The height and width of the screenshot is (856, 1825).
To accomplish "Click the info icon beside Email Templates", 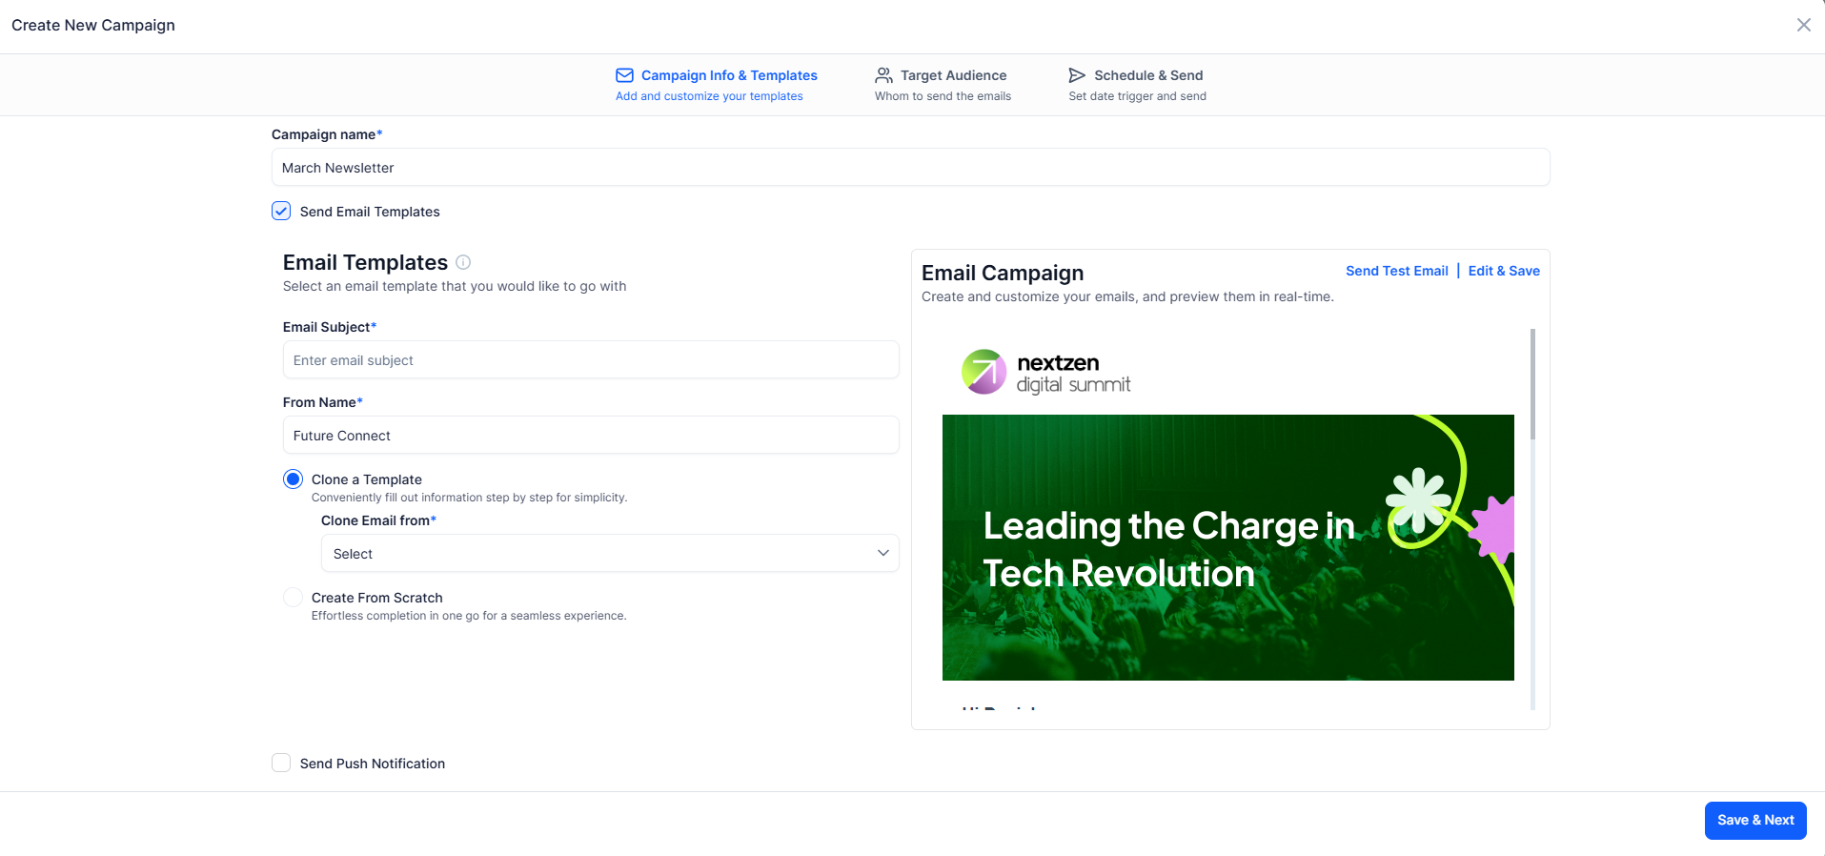I will tap(463, 262).
